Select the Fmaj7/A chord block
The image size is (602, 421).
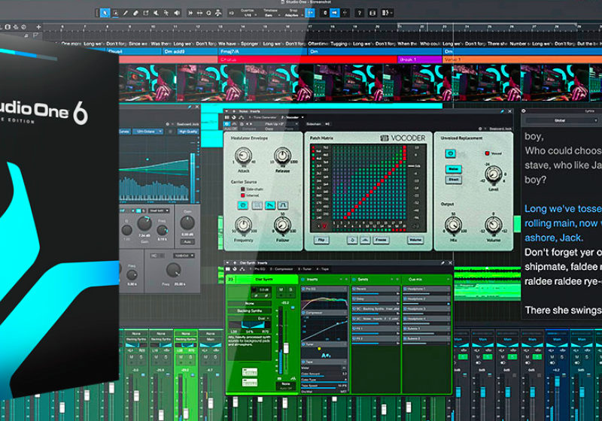[x=263, y=51]
